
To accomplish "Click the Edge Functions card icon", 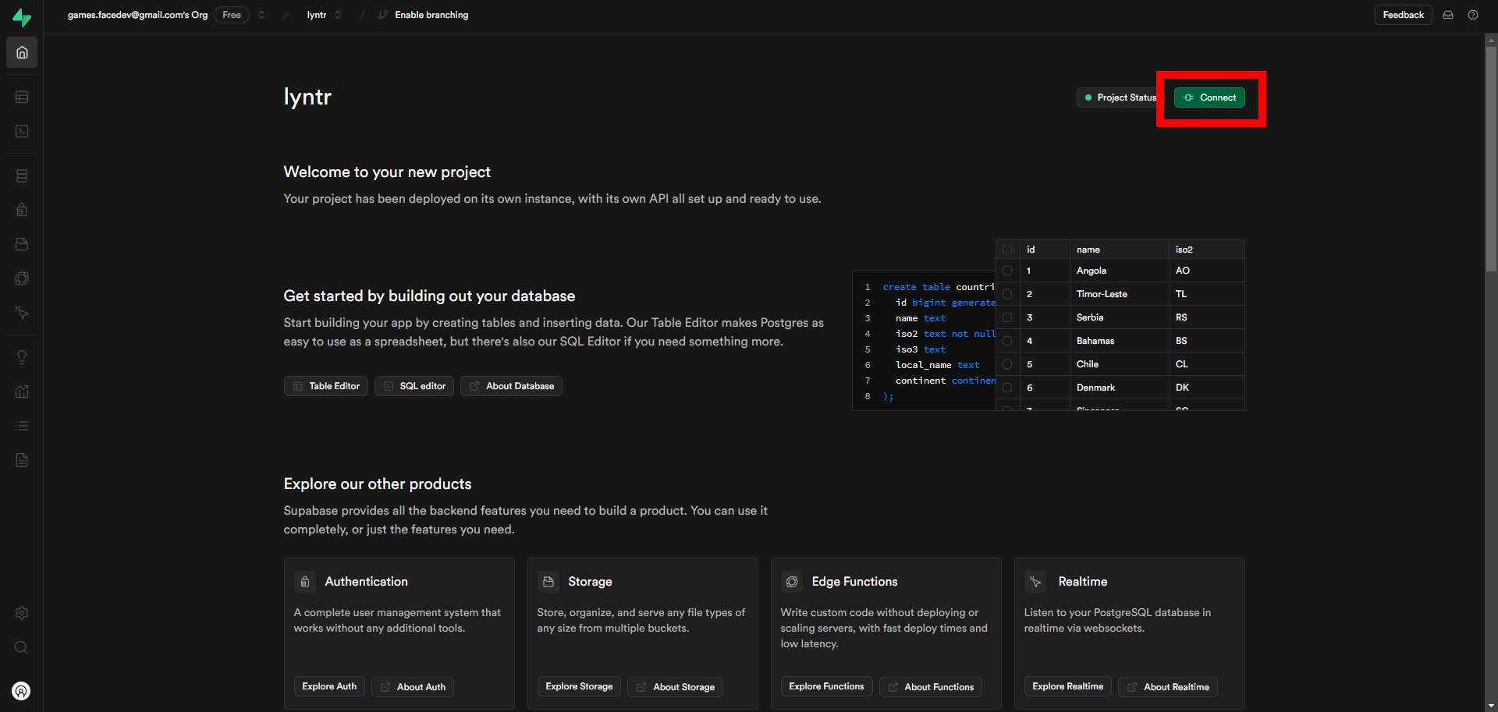I will point(792,582).
